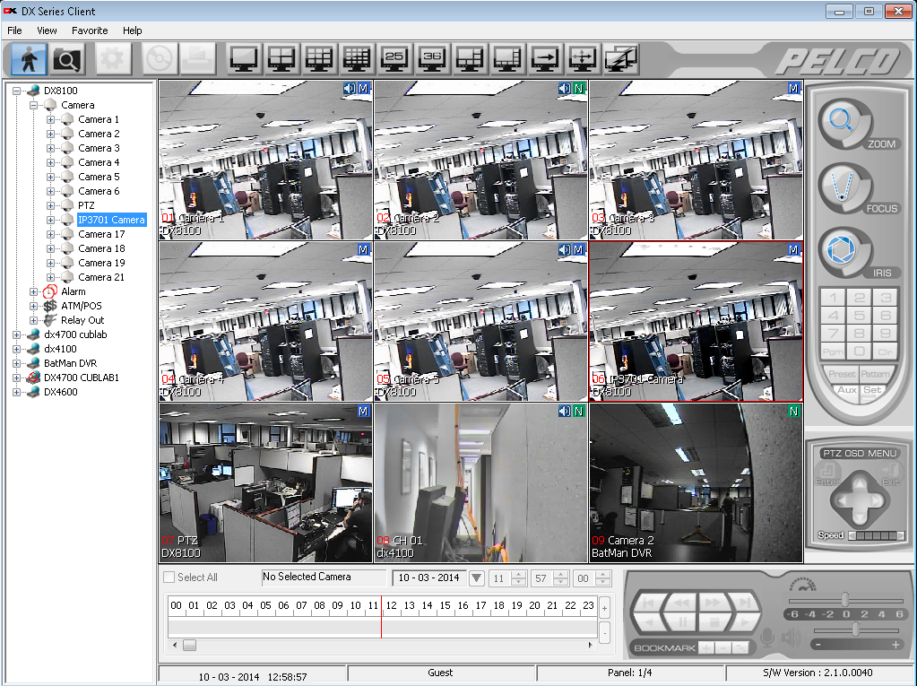
Task: Collapse the DX8100 tree node
Action: [x=16, y=91]
